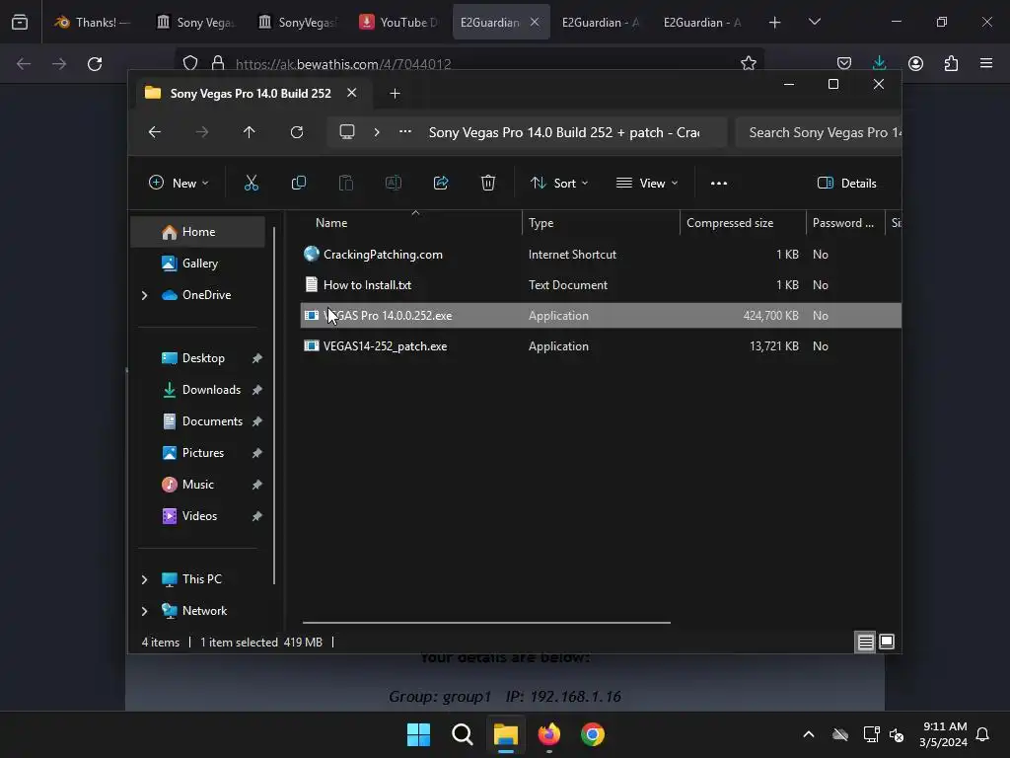This screenshot has width=1010, height=758.
Task: Expand the Network tree node
Action: point(144,611)
